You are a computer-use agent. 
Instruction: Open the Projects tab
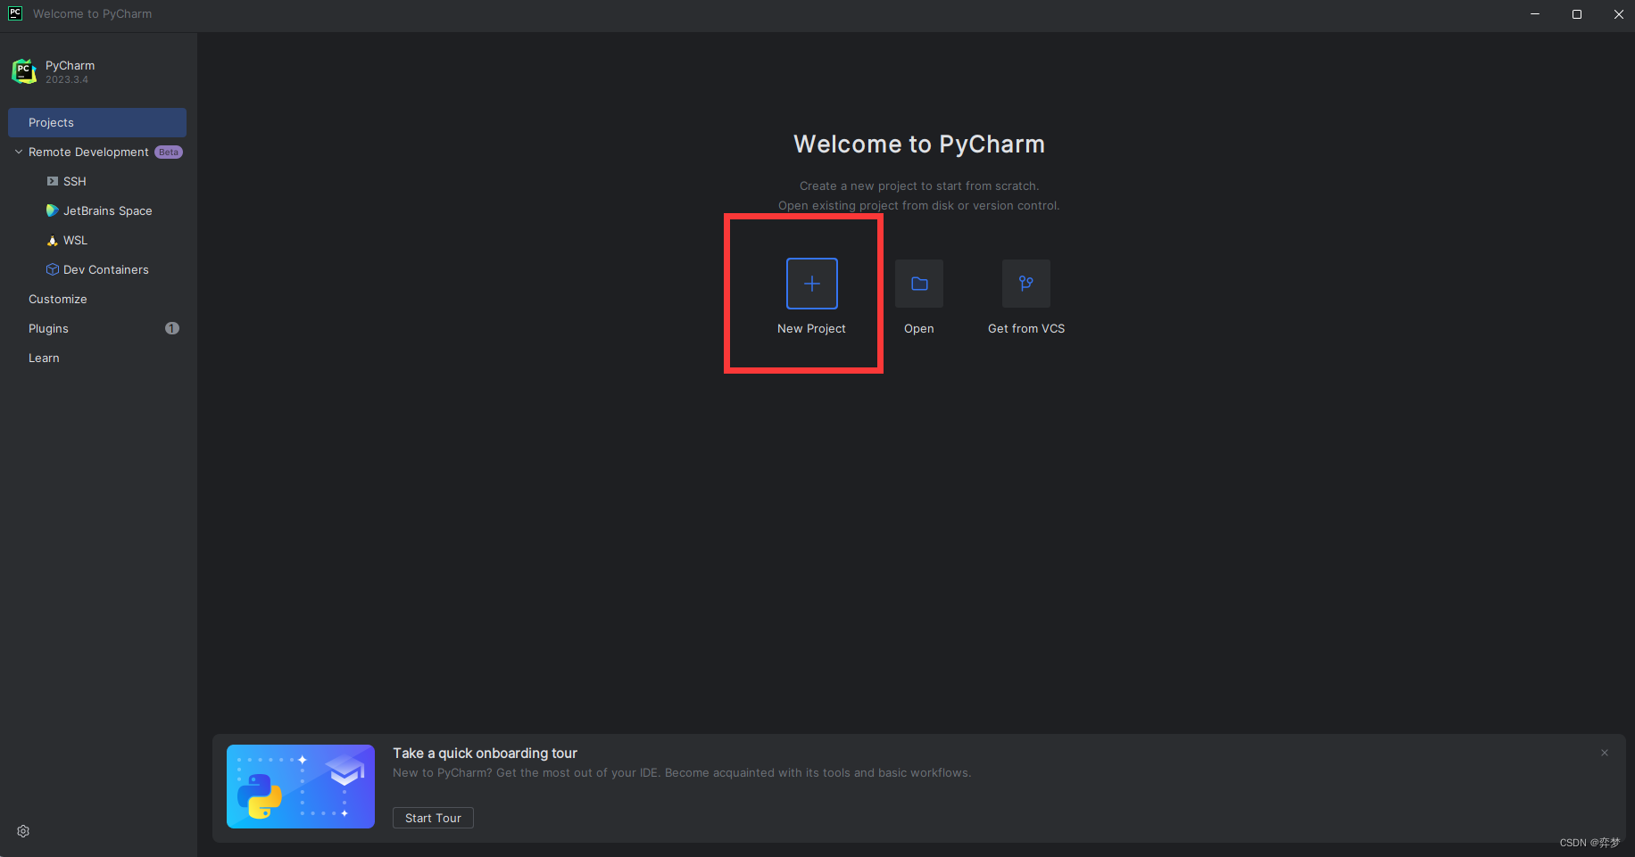[97, 122]
